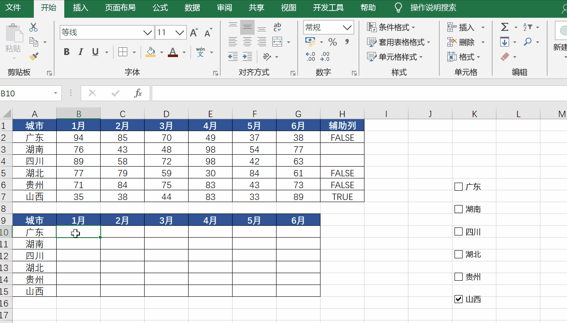
Task: Click the increase decimal icon
Action: point(310,55)
